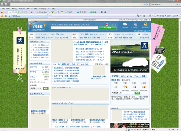This screenshot has width=181, height=131.
Task: Click the Live Search magnifier icon
Action: 177,4
